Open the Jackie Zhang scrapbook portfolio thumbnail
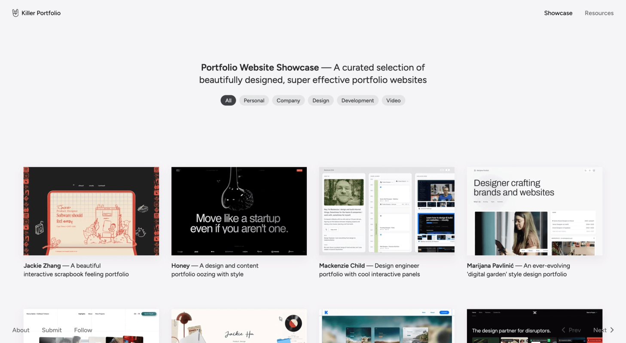This screenshot has height=343, width=626. pos(91,211)
